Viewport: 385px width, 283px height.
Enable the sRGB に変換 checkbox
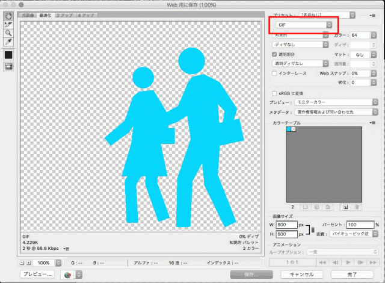click(274, 93)
